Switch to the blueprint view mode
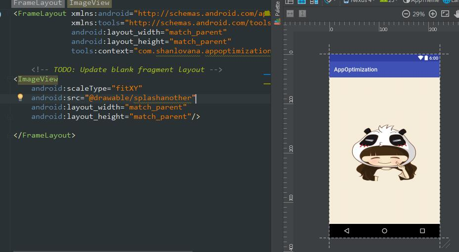The image size is (459, 252). 302,1
